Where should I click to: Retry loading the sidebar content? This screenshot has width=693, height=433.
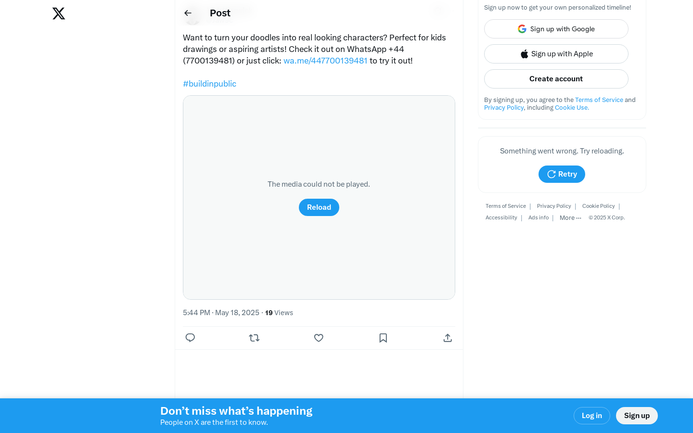click(x=562, y=174)
